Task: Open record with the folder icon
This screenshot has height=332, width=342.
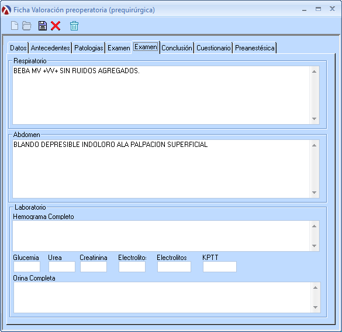Action: (x=27, y=26)
